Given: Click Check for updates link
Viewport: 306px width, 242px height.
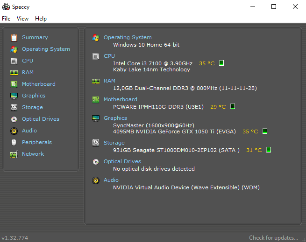Looking at the screenshot, I should pyautogui.click(x=273, y=238).
